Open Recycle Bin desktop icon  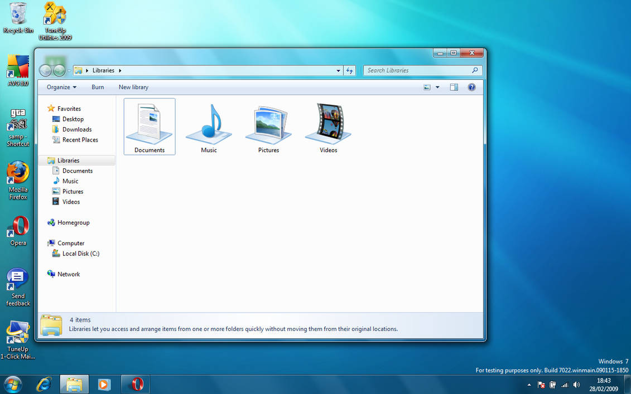(x=18, y=18)
